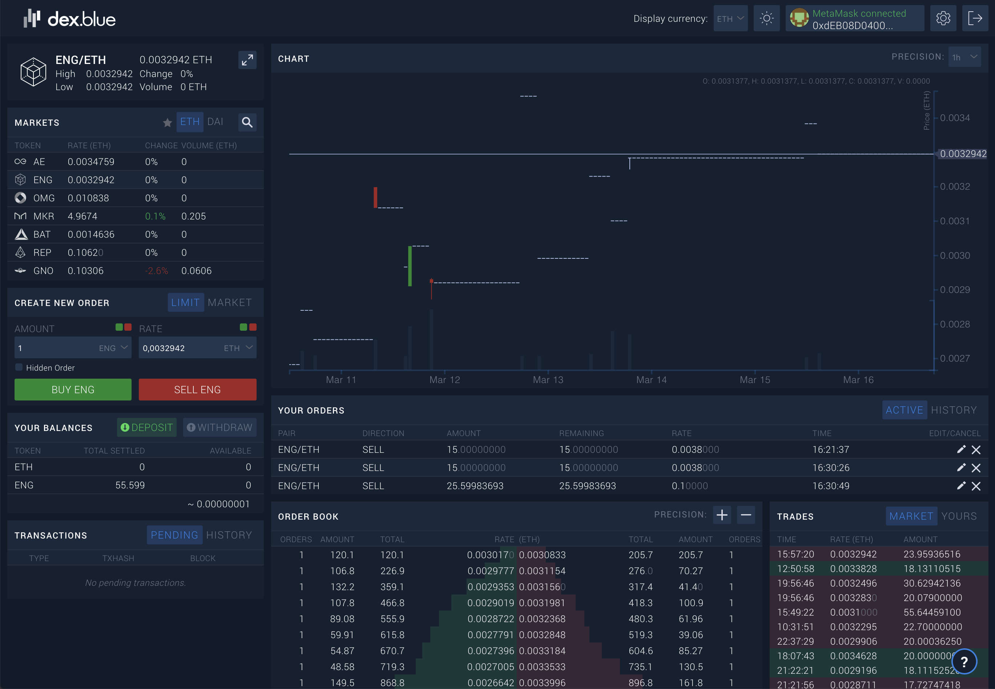The image size is (995, 689).
Task: Open the markets search magnifier
Action: pos(247,122)
